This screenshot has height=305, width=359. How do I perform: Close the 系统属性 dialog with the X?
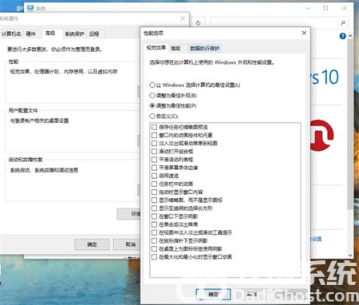(x=183, y=18)
